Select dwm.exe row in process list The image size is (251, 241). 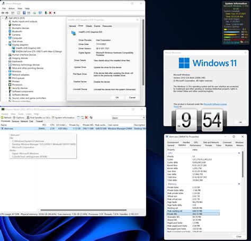[x=73, y=128]
